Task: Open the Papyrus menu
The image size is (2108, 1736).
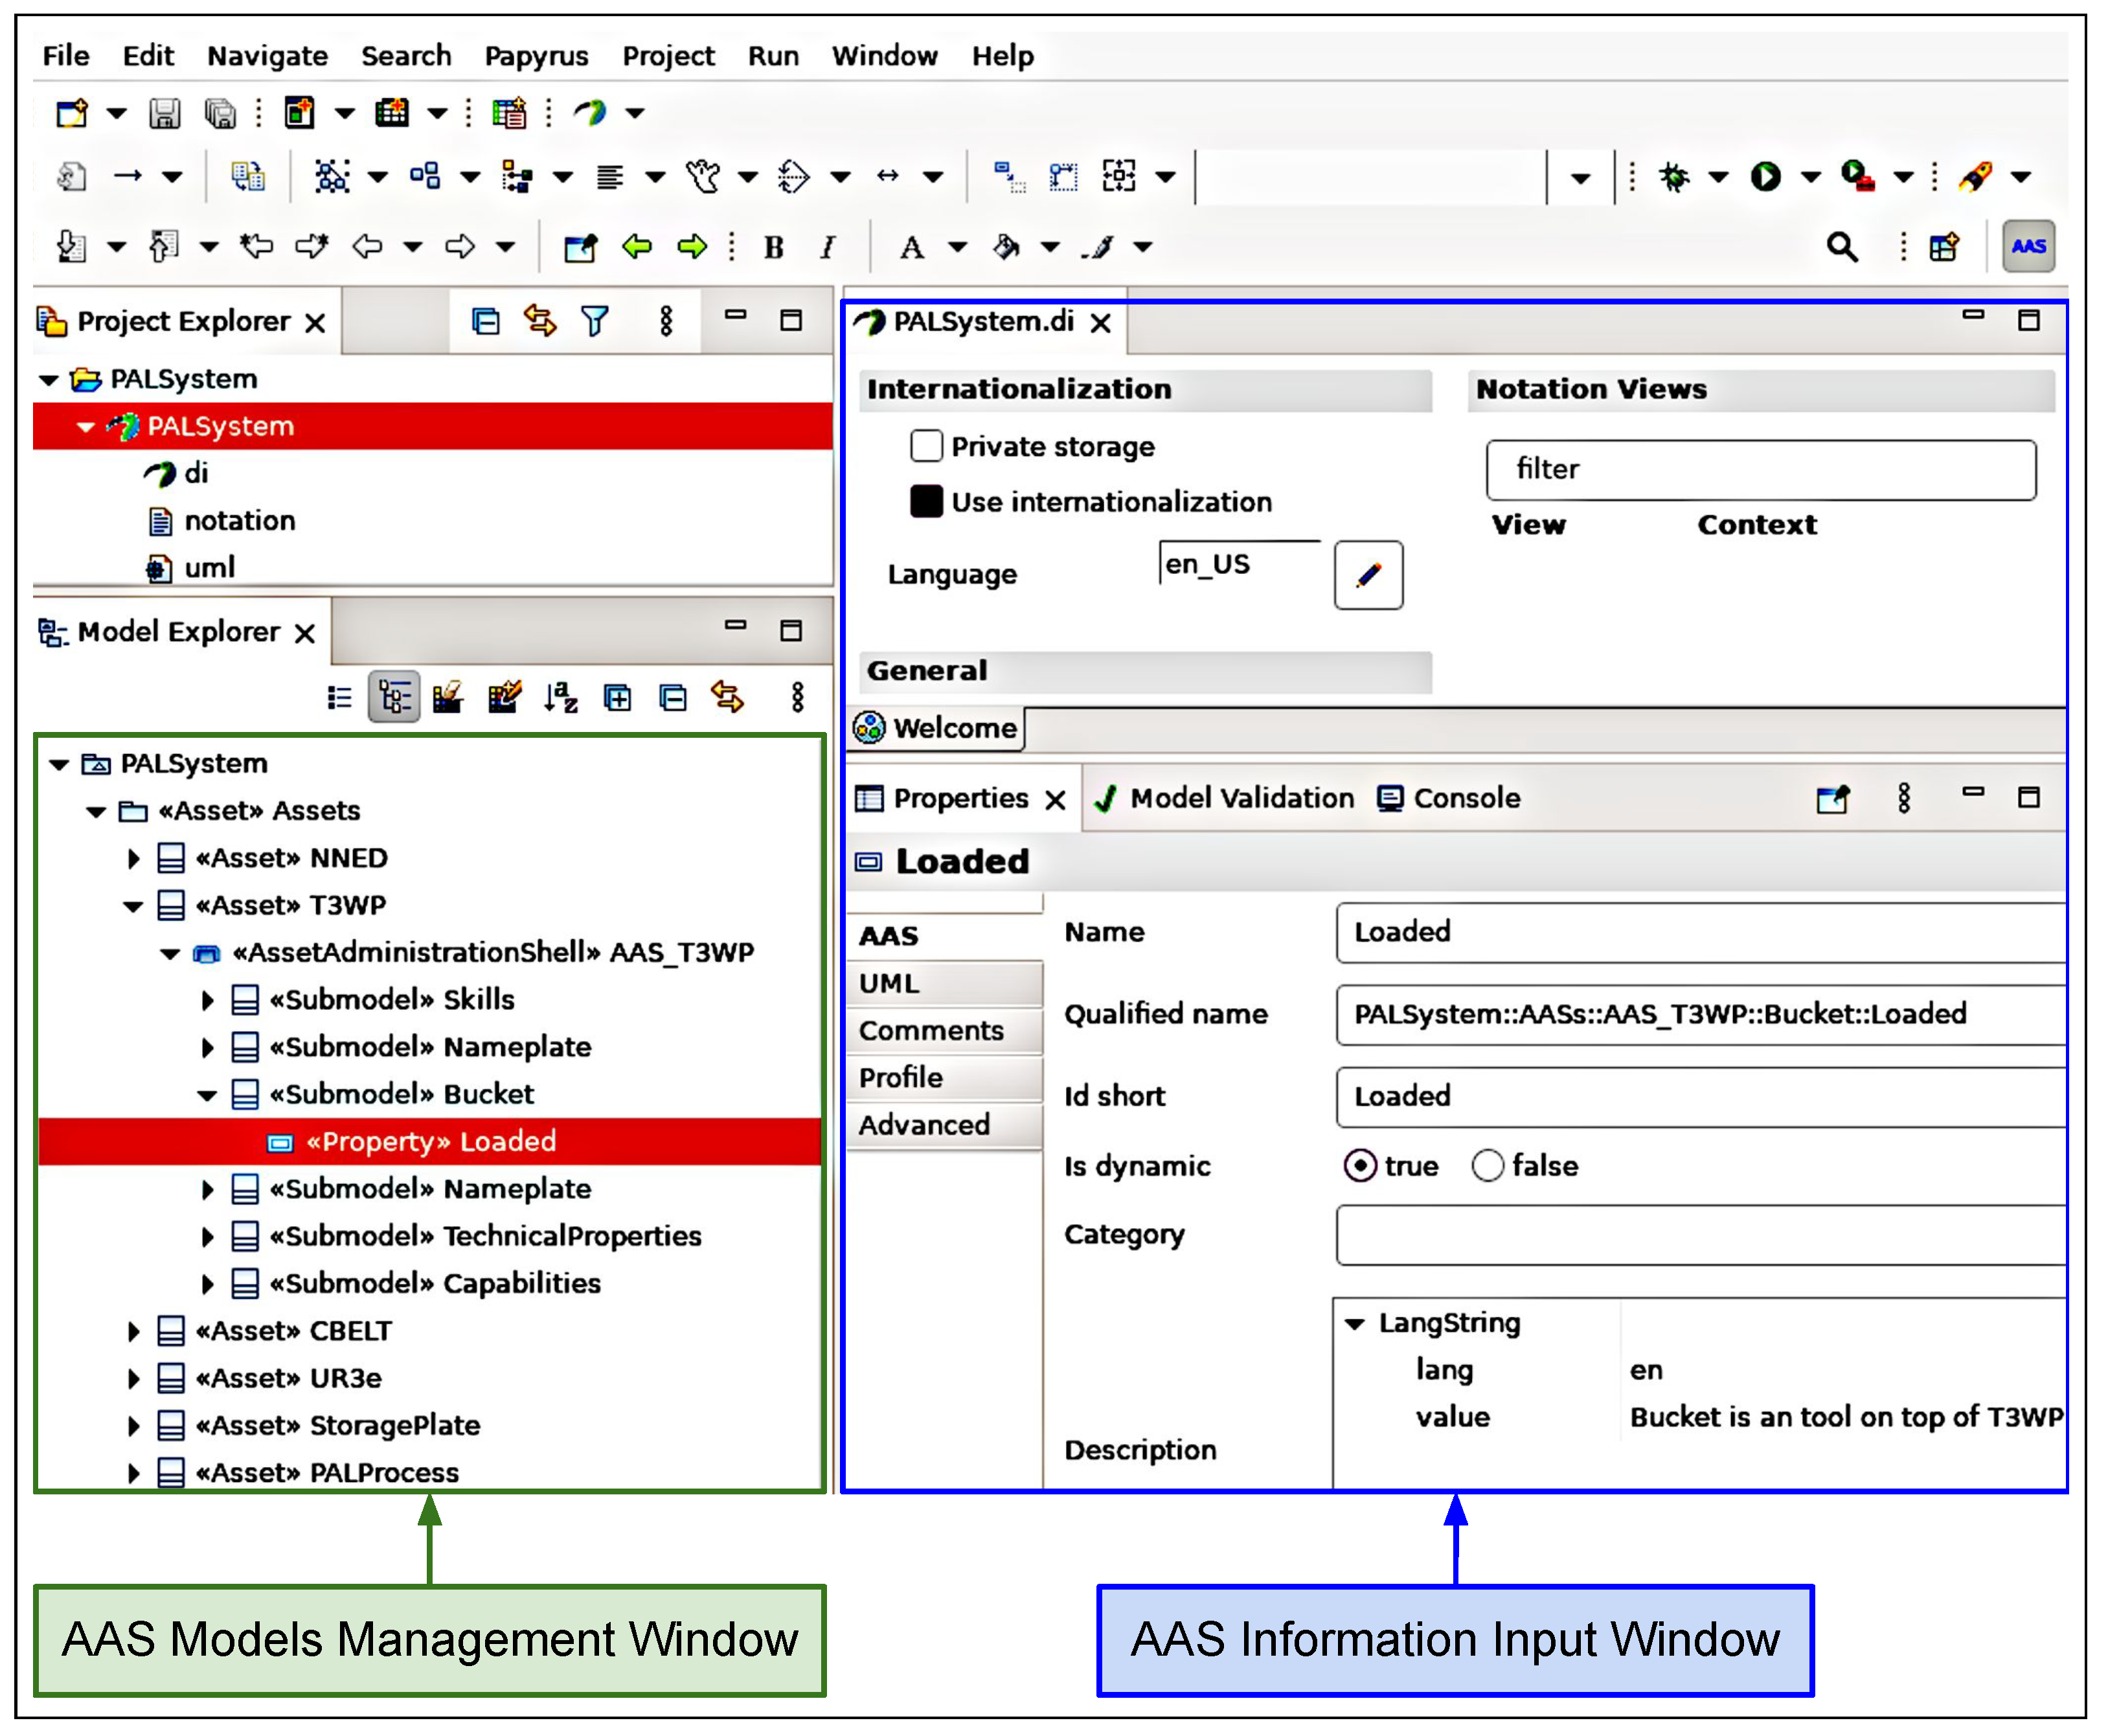Action: [536, 56]
